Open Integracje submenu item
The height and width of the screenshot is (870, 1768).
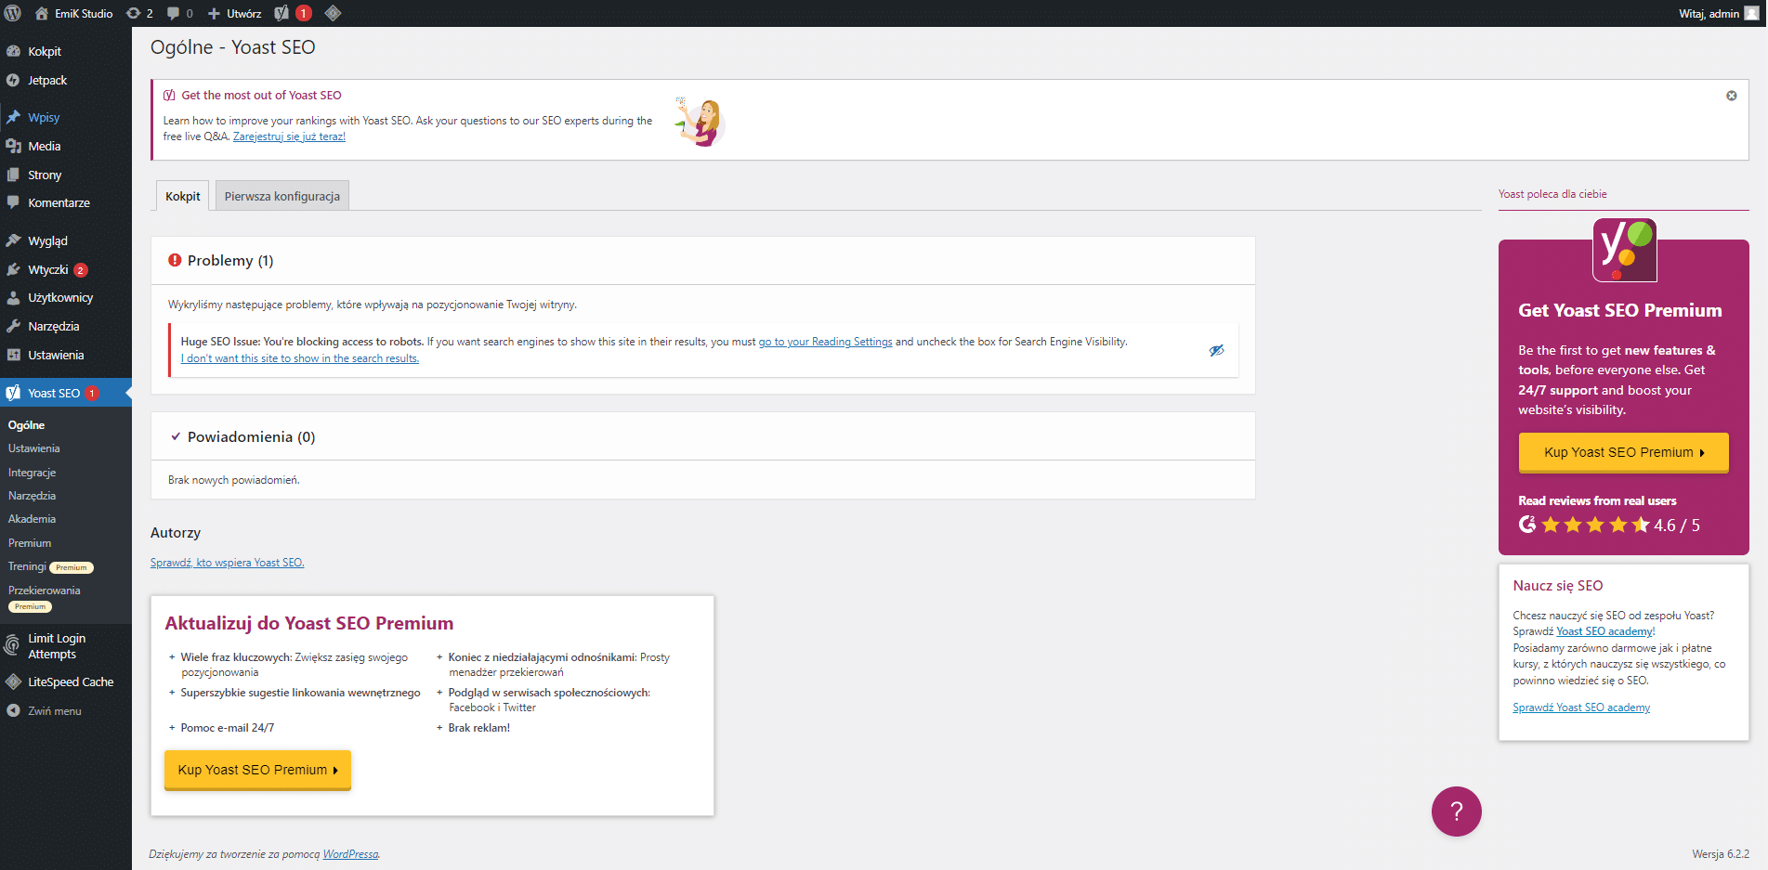[x=32, y=473]
